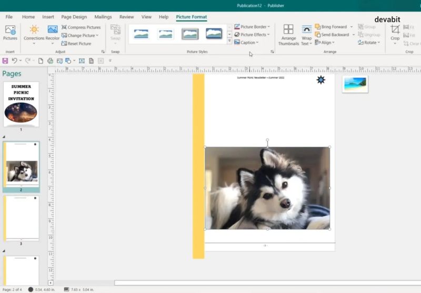
Task: Open the Picture Effects dropdown
Action: click(252, 35)
